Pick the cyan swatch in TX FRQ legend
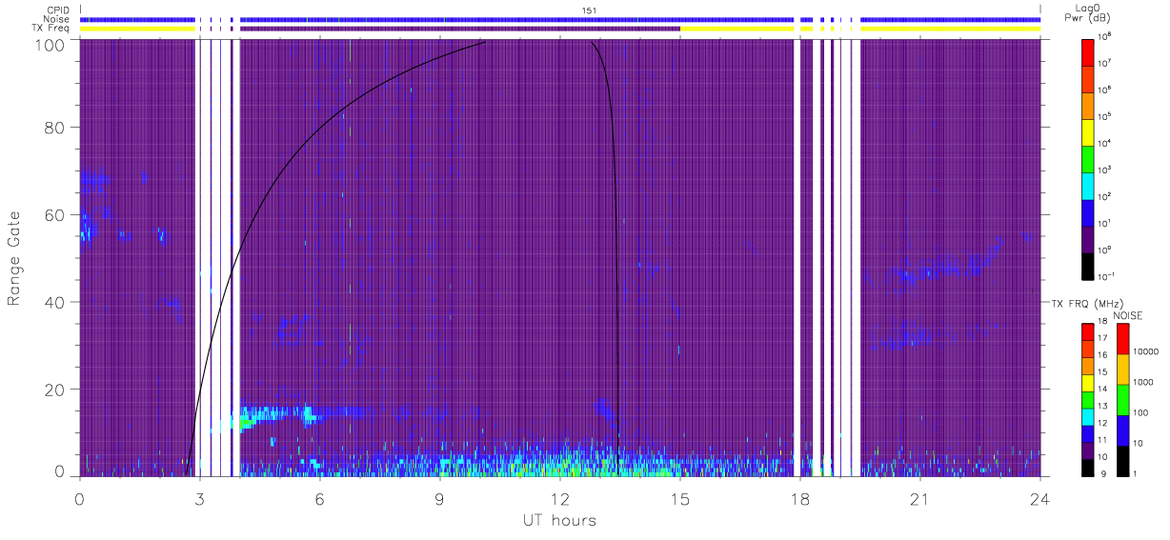The width and height of the screenshot is (1170, 540). point(1088,416)
